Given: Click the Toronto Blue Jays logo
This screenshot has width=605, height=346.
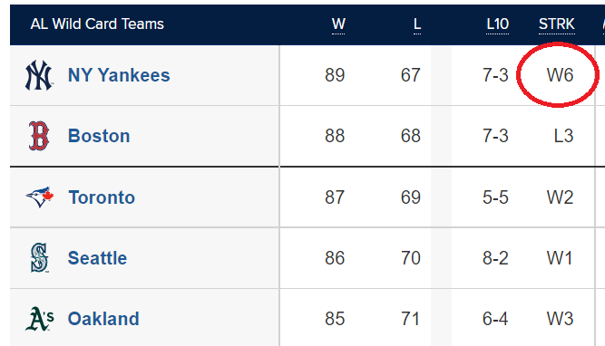Looking at the screenshot, I should click(x=40, y=197).
